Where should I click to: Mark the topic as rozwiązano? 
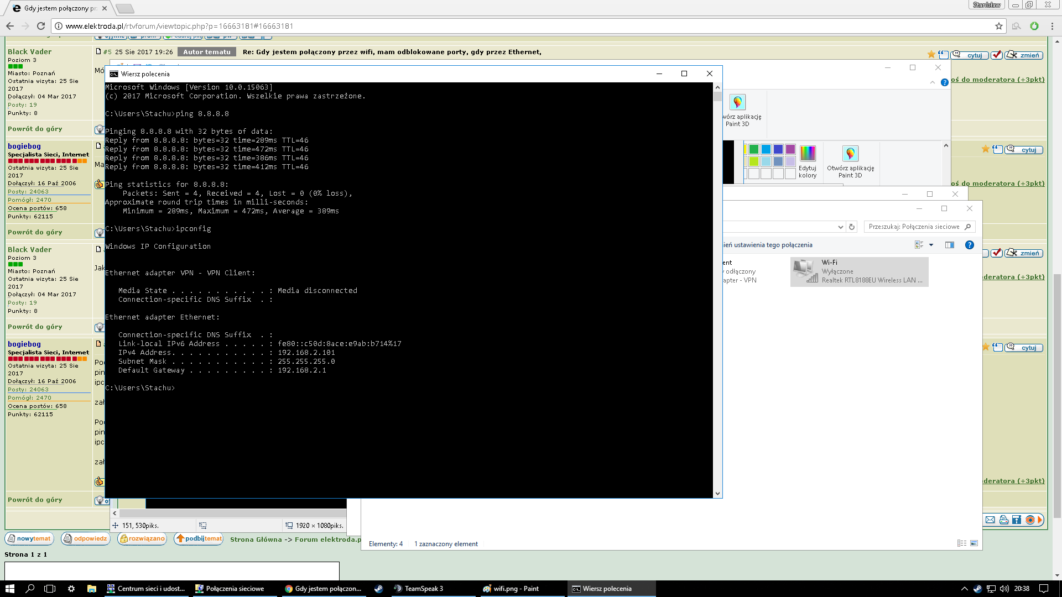click(142, 538)
